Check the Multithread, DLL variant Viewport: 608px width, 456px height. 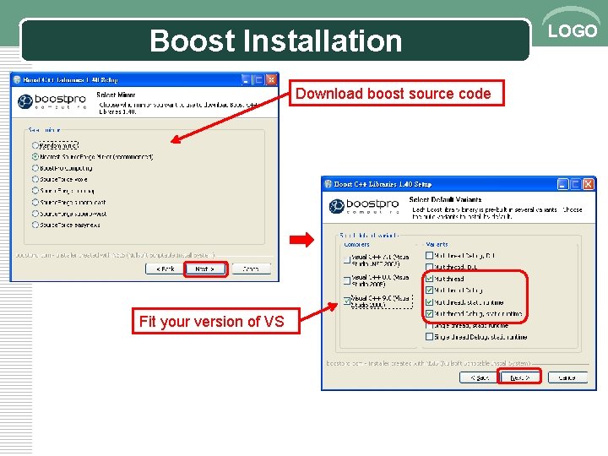(429, 267)
